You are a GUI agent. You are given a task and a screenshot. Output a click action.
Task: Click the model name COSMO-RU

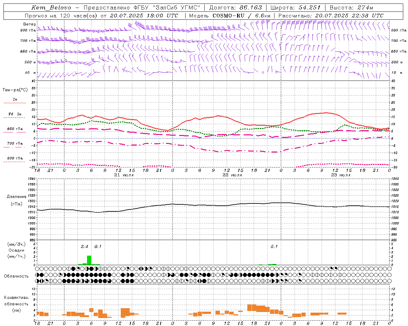(229, 16)
